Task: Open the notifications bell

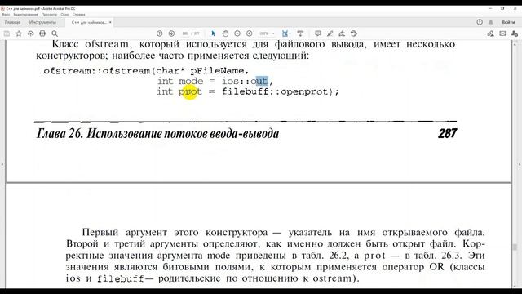Action: 491,22
